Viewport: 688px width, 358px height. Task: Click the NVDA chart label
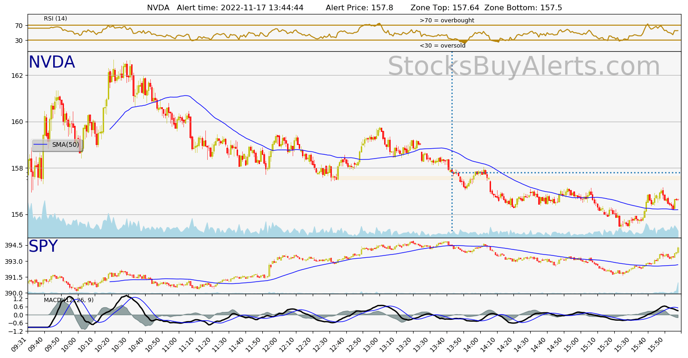52,62
